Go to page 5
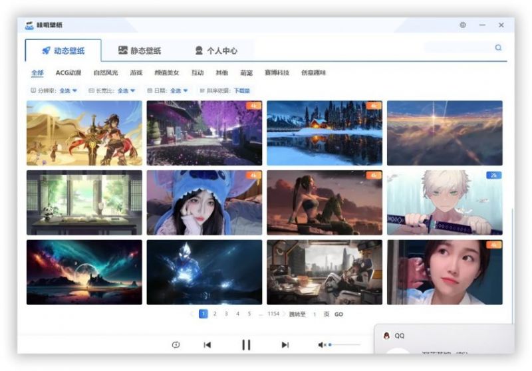Image resolution: width=532 pixels, height=371 pixels. [x=249, y=314]
